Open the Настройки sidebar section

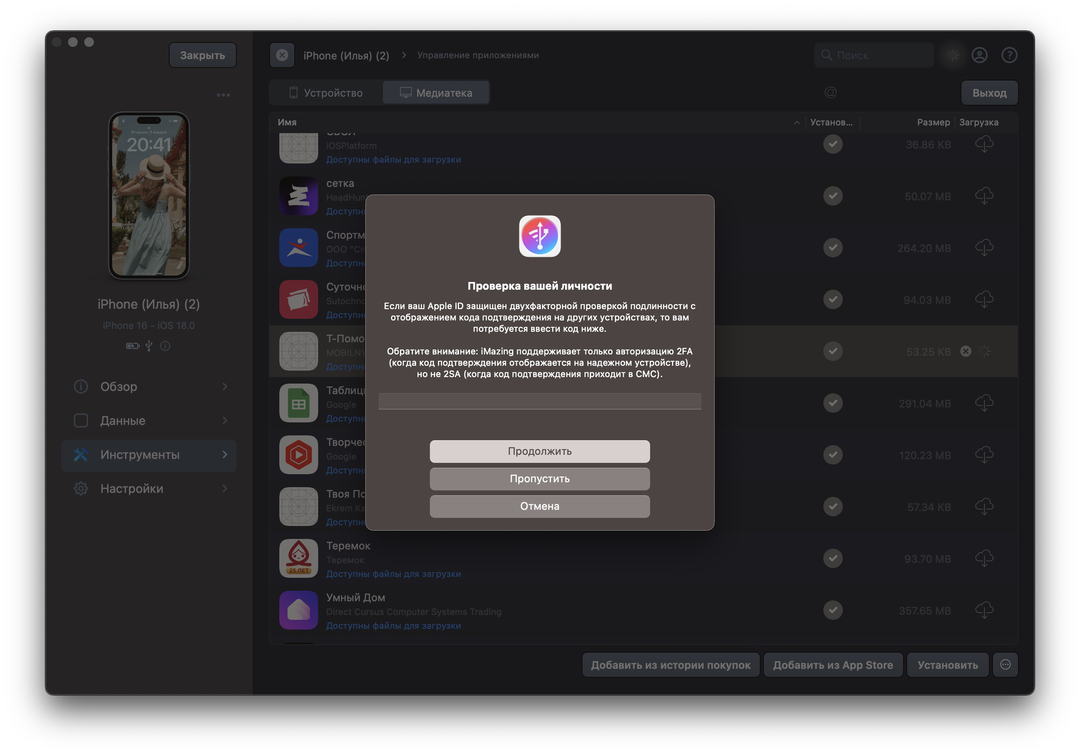(x=149, y=488)
